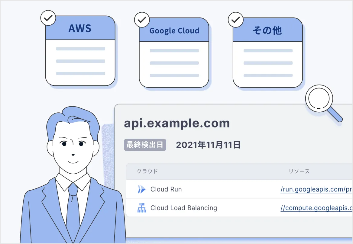This screenshot has width=353, height=244.
Task: Click the Cloud Load Balancing service icon
Action: click(x=142, y=208)
